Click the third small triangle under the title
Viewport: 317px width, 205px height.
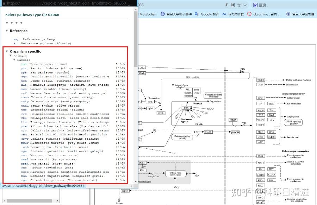point(17,23)
